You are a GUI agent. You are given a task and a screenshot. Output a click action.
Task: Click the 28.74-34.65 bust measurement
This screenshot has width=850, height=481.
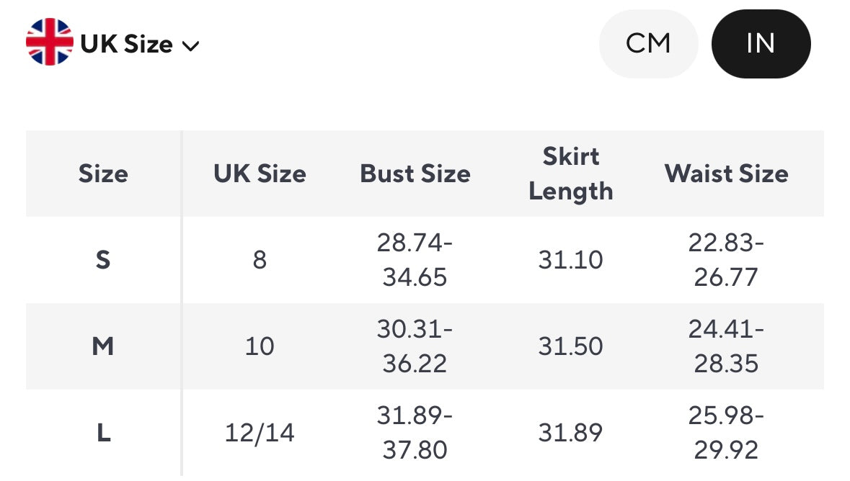click(x=415, y=260)
